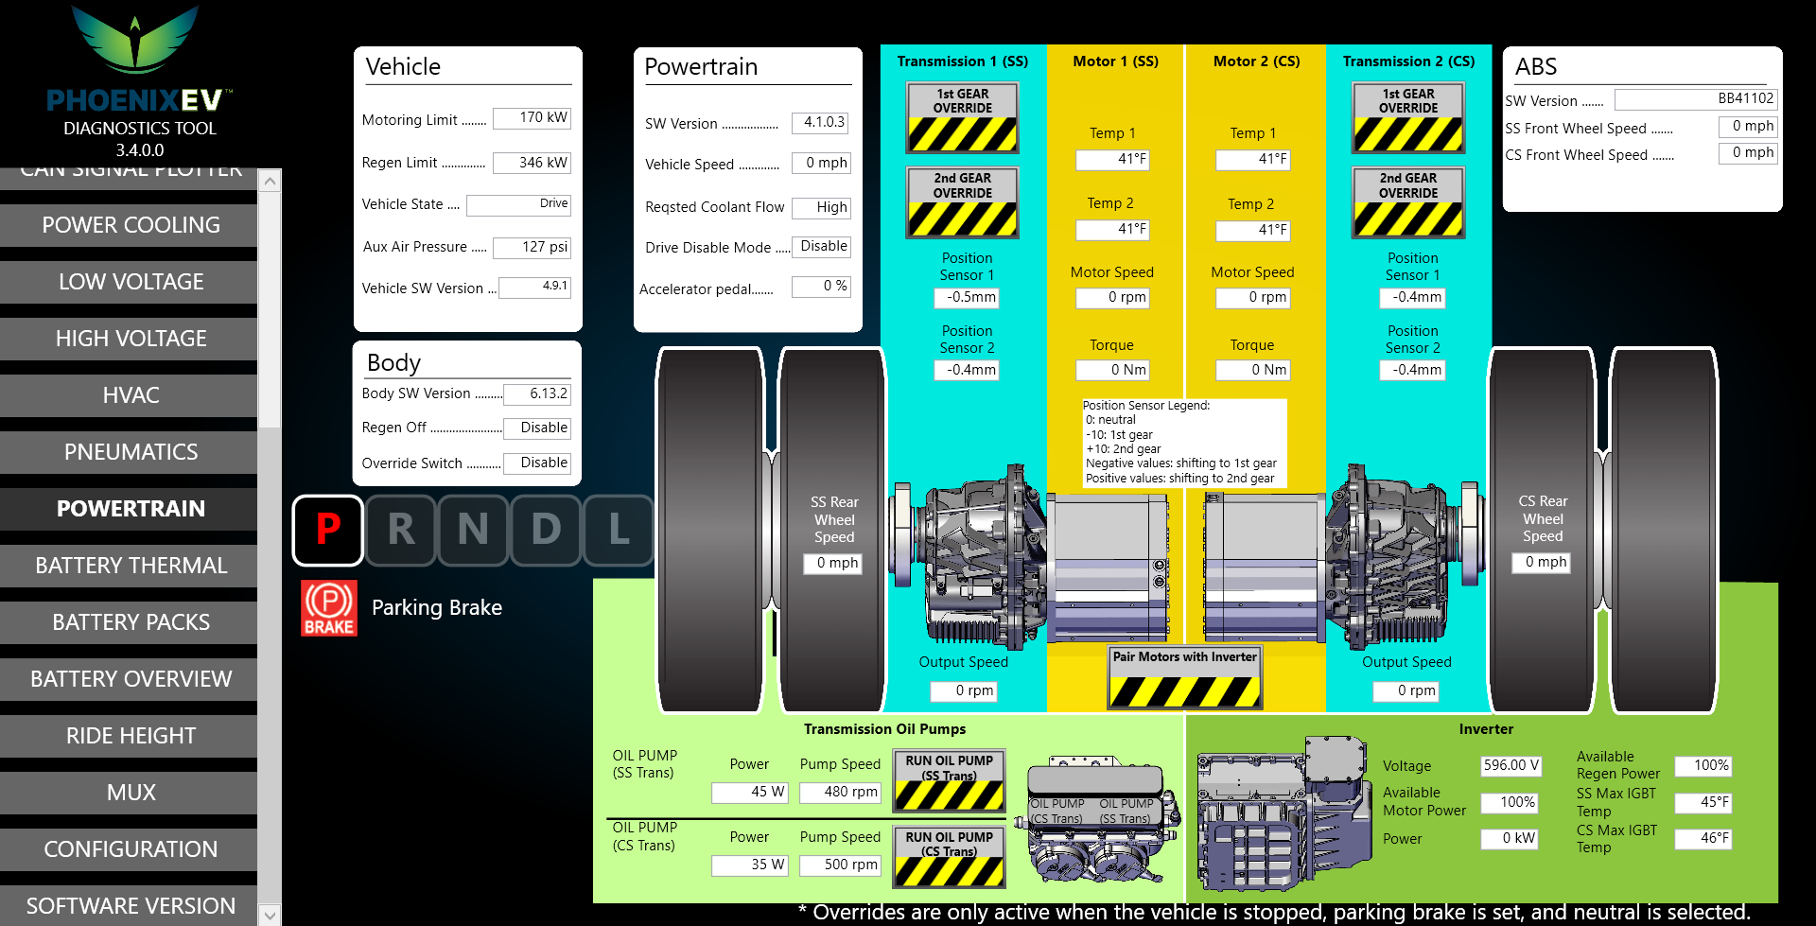
Task: Click the Available Regen Power 100% field
Action: tap(1703, 766)
